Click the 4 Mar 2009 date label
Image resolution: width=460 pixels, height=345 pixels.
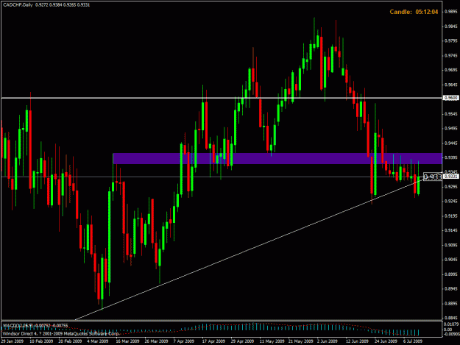(x=98, y=341)
